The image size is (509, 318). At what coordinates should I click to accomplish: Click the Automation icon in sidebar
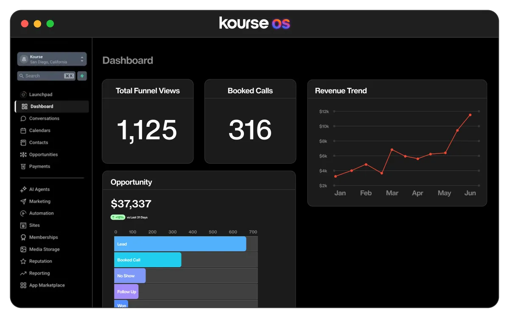click(x=23, y=213)
